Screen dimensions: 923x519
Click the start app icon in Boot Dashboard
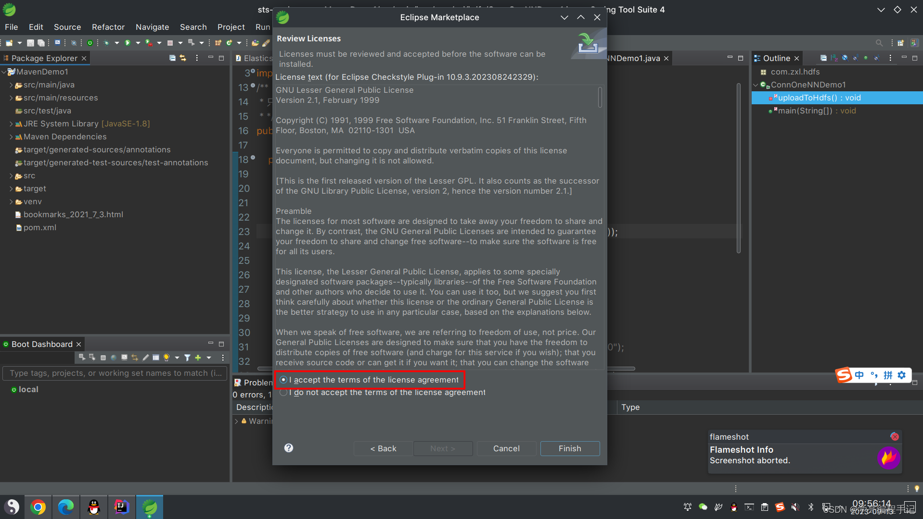click(82, 357)
